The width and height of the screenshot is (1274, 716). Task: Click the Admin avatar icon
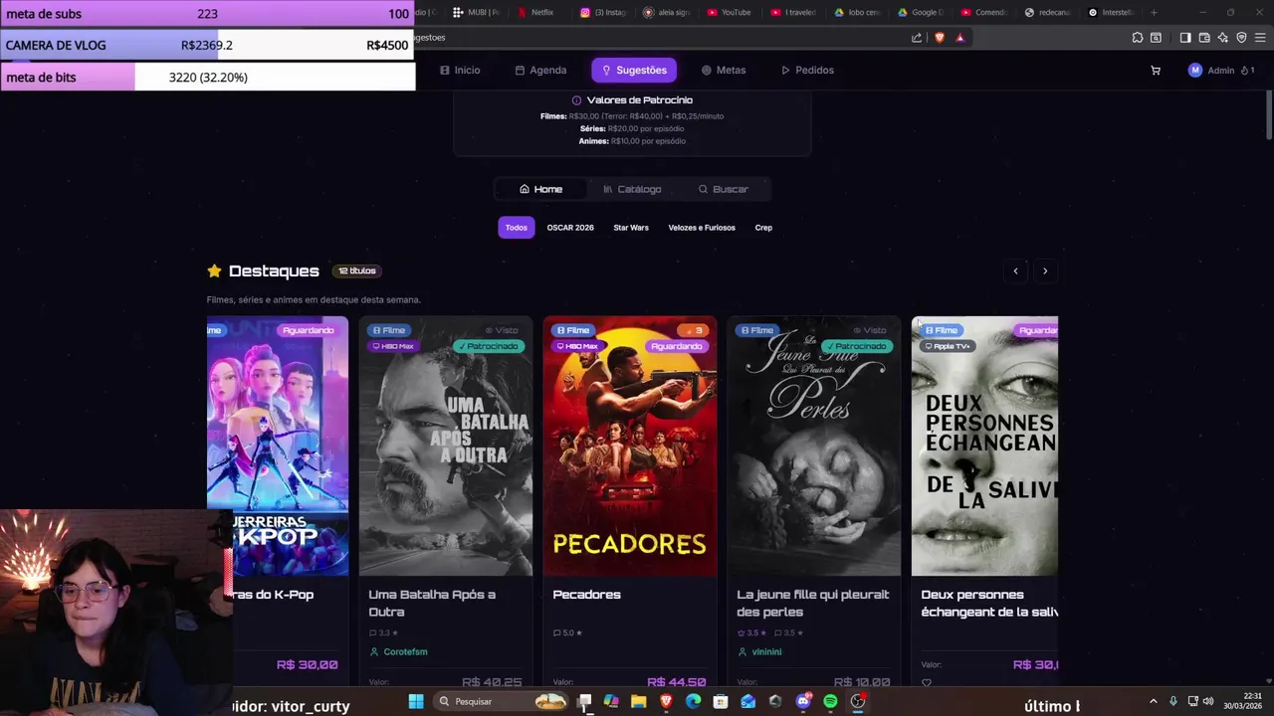(x=1194, y=71)
